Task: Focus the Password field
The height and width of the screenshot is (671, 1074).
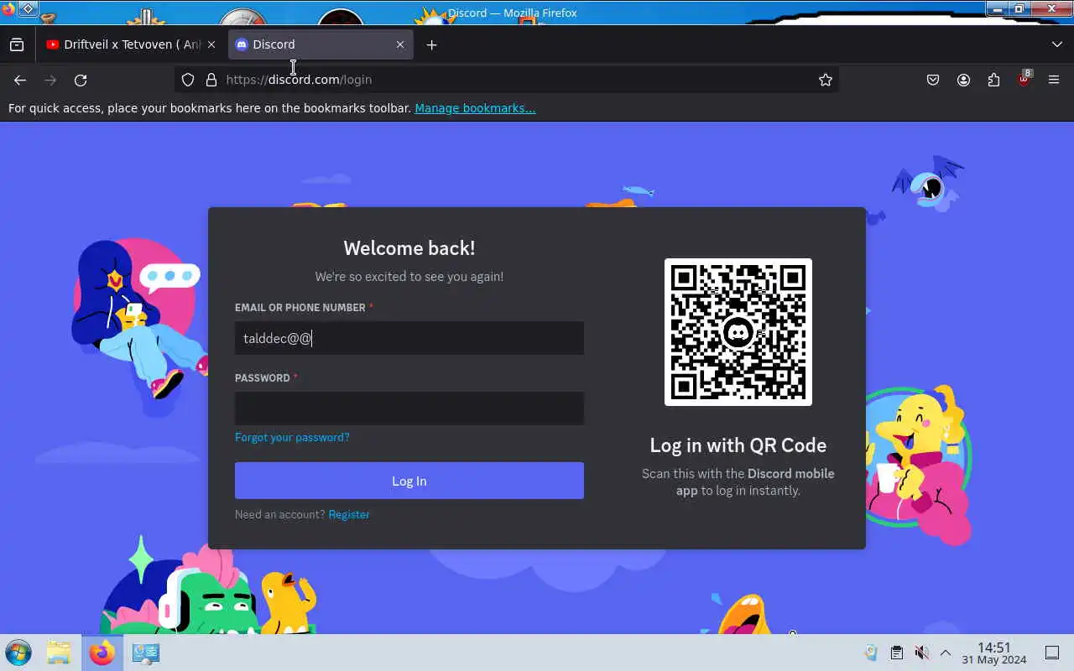Action: 409,408
